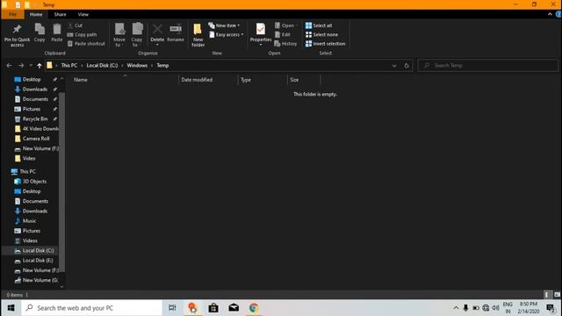Open Google Chrome from taskbar

(x=254, y=308)
